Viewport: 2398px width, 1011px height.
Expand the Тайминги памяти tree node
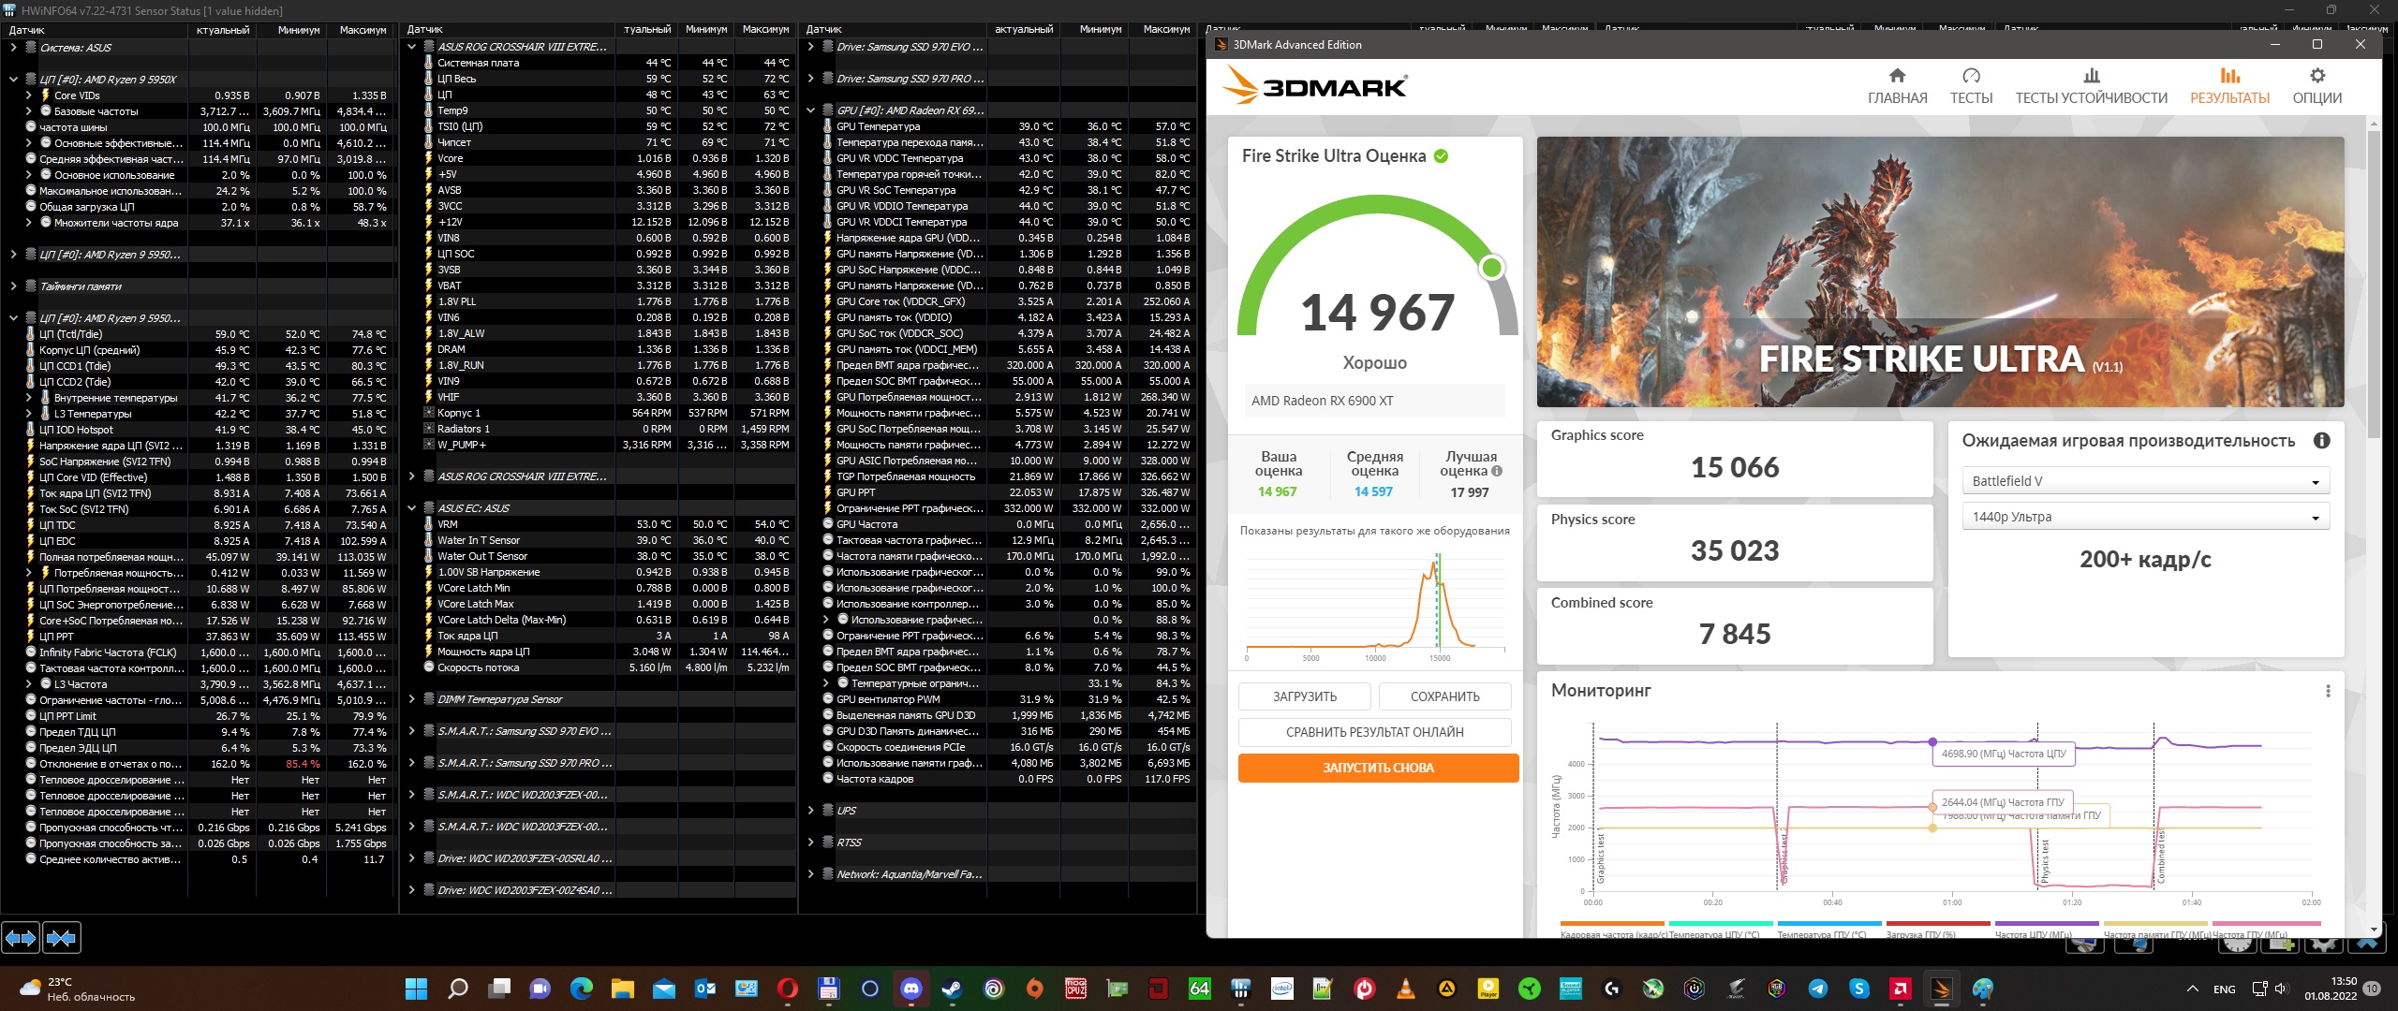point(13,286)
